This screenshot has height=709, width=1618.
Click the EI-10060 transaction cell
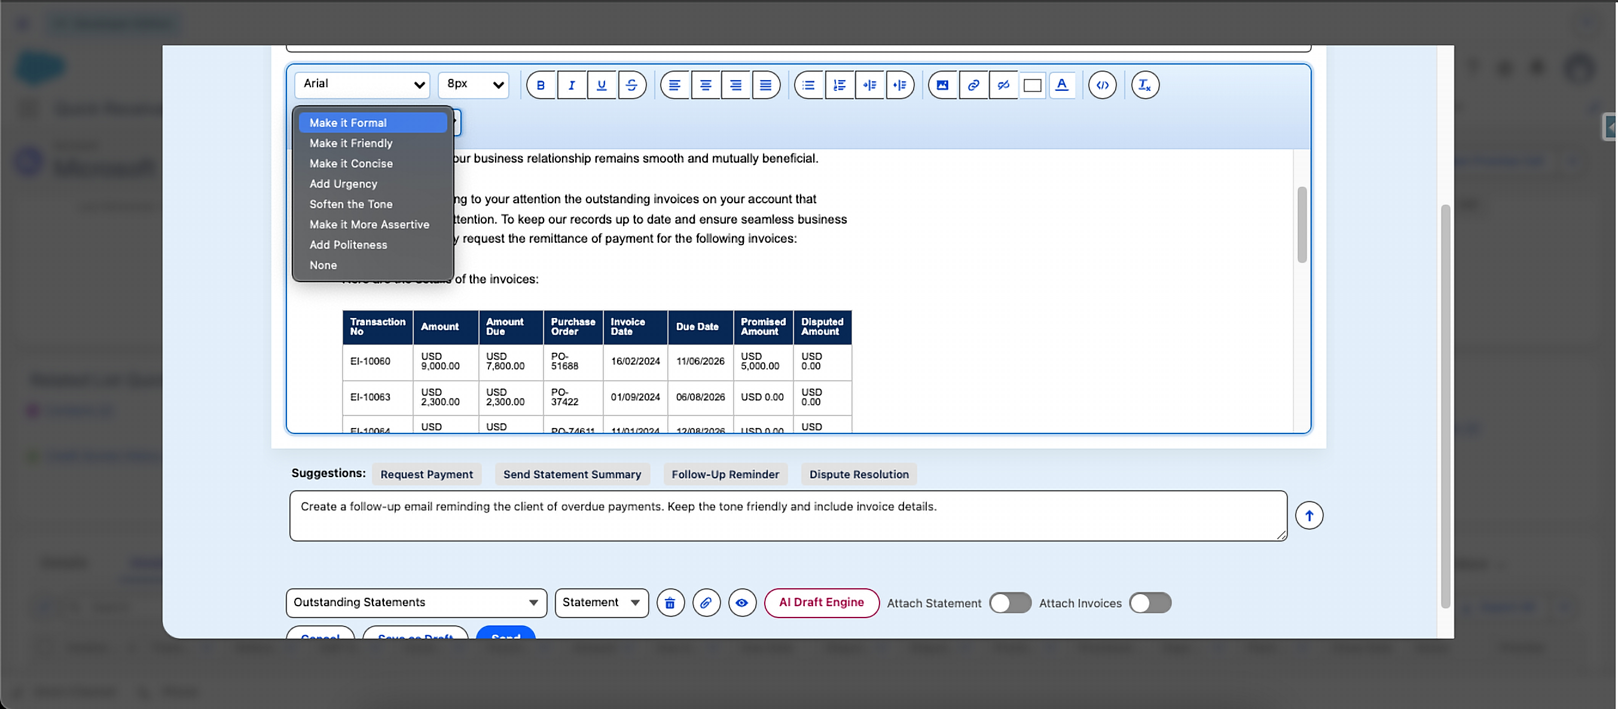[377, 362]
